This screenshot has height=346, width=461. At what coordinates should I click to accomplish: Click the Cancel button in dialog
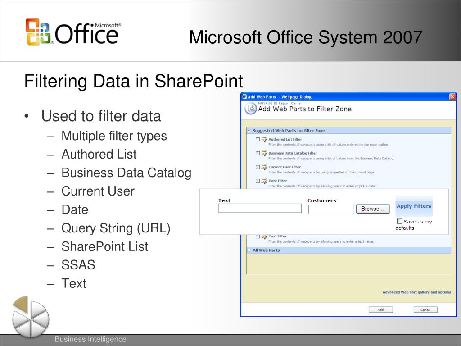425,310
